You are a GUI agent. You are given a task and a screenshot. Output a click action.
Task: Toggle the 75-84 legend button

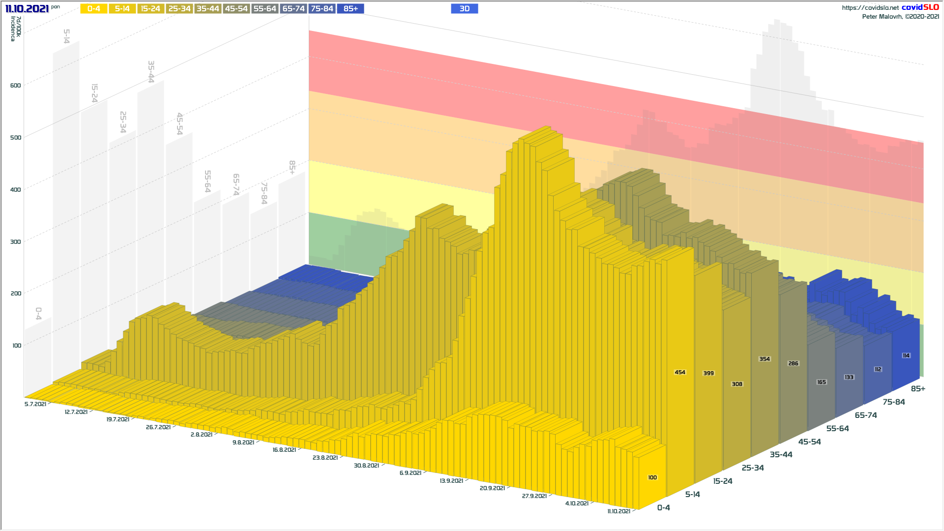click(322, 9)
